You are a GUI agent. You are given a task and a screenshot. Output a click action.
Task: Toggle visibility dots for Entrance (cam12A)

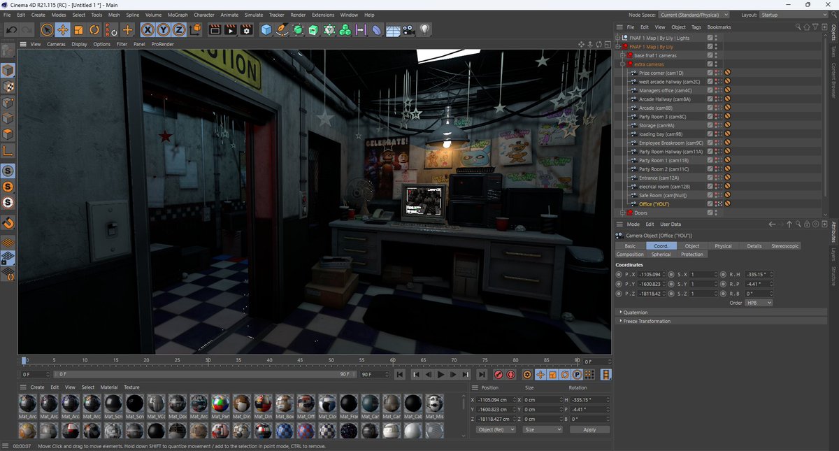pyautogui.click(x=717, y=178)
